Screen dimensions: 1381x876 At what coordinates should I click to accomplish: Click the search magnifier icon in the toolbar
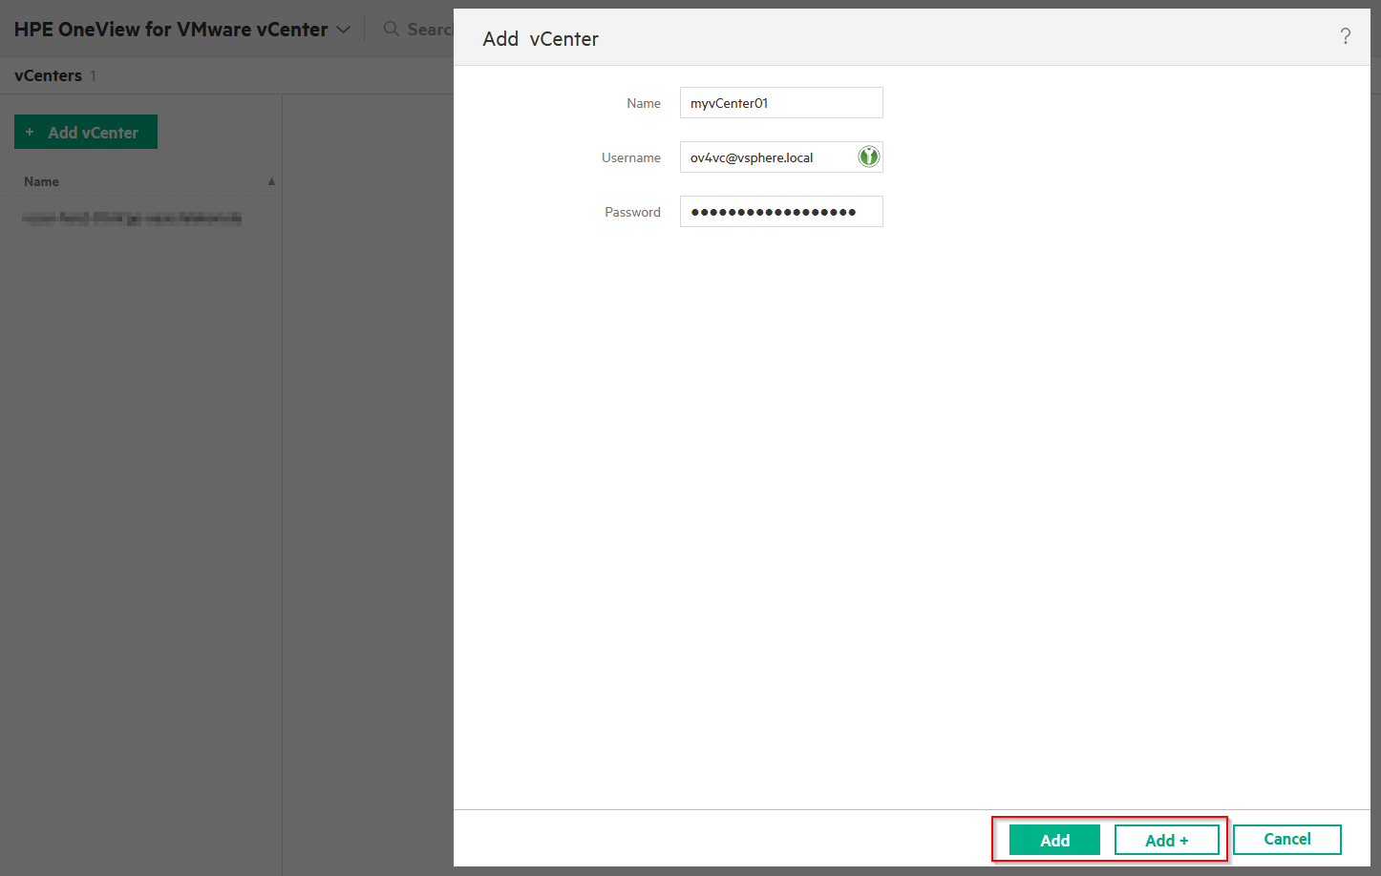391,29
